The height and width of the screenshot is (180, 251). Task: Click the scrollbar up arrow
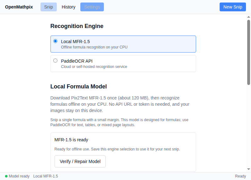[x=248, y=17]
